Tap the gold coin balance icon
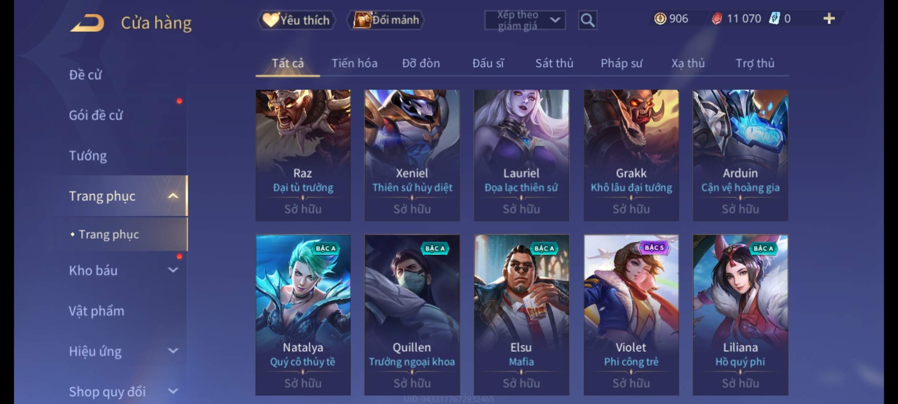This screenshot has width=898, height=404. [660, 18]
